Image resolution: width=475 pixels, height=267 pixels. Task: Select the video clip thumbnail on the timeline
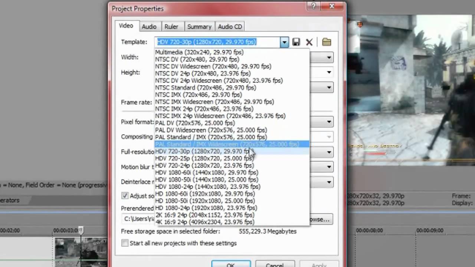pyautogui.click(x=81, y=252)
